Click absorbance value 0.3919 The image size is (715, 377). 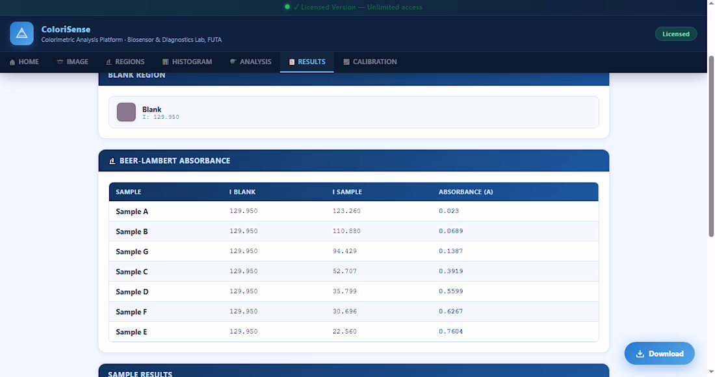[x=451, y=271]
